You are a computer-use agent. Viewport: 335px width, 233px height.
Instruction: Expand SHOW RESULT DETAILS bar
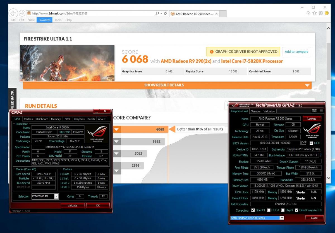click(x=167, y=85)
